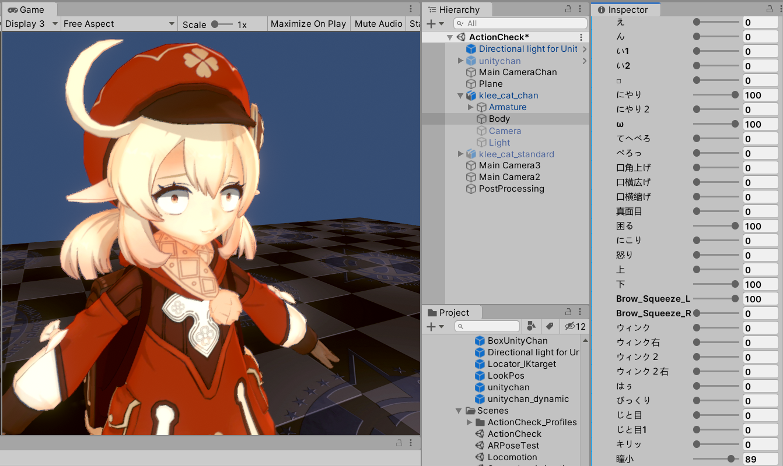Click the cube icon beside Main CameraChan
The height and width of the screenshot is (466, 783).
471,72
